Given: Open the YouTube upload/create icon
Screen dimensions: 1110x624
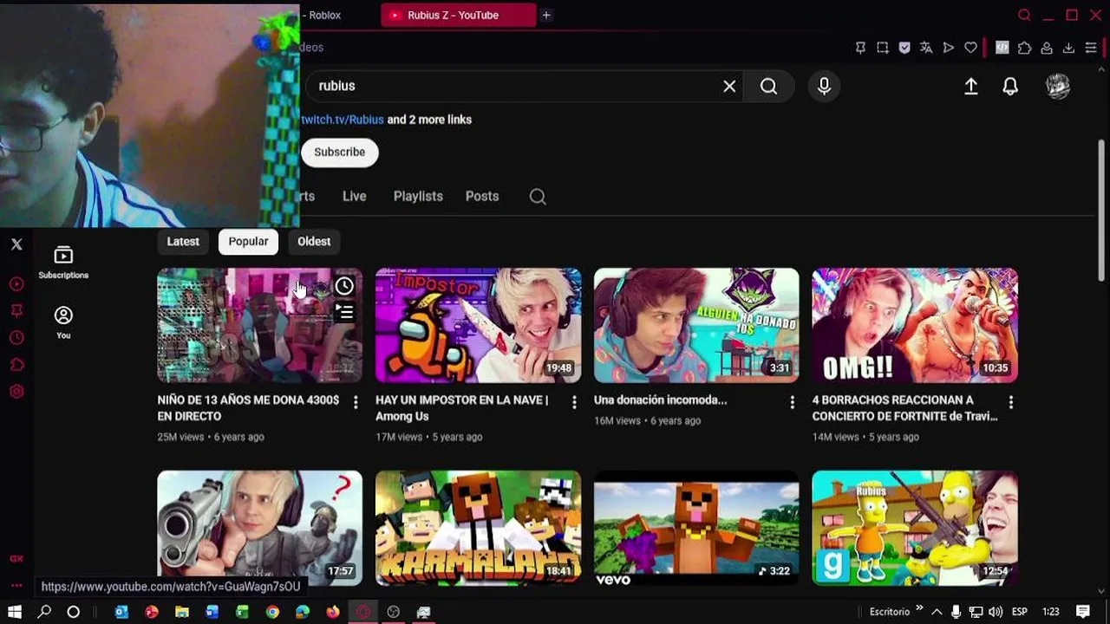Looking at the screenshot, I should pos(971,86).
